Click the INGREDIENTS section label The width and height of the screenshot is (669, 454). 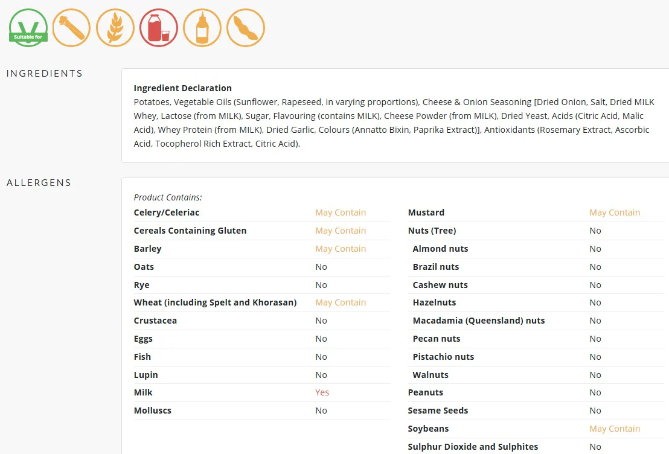pos(45,74)
